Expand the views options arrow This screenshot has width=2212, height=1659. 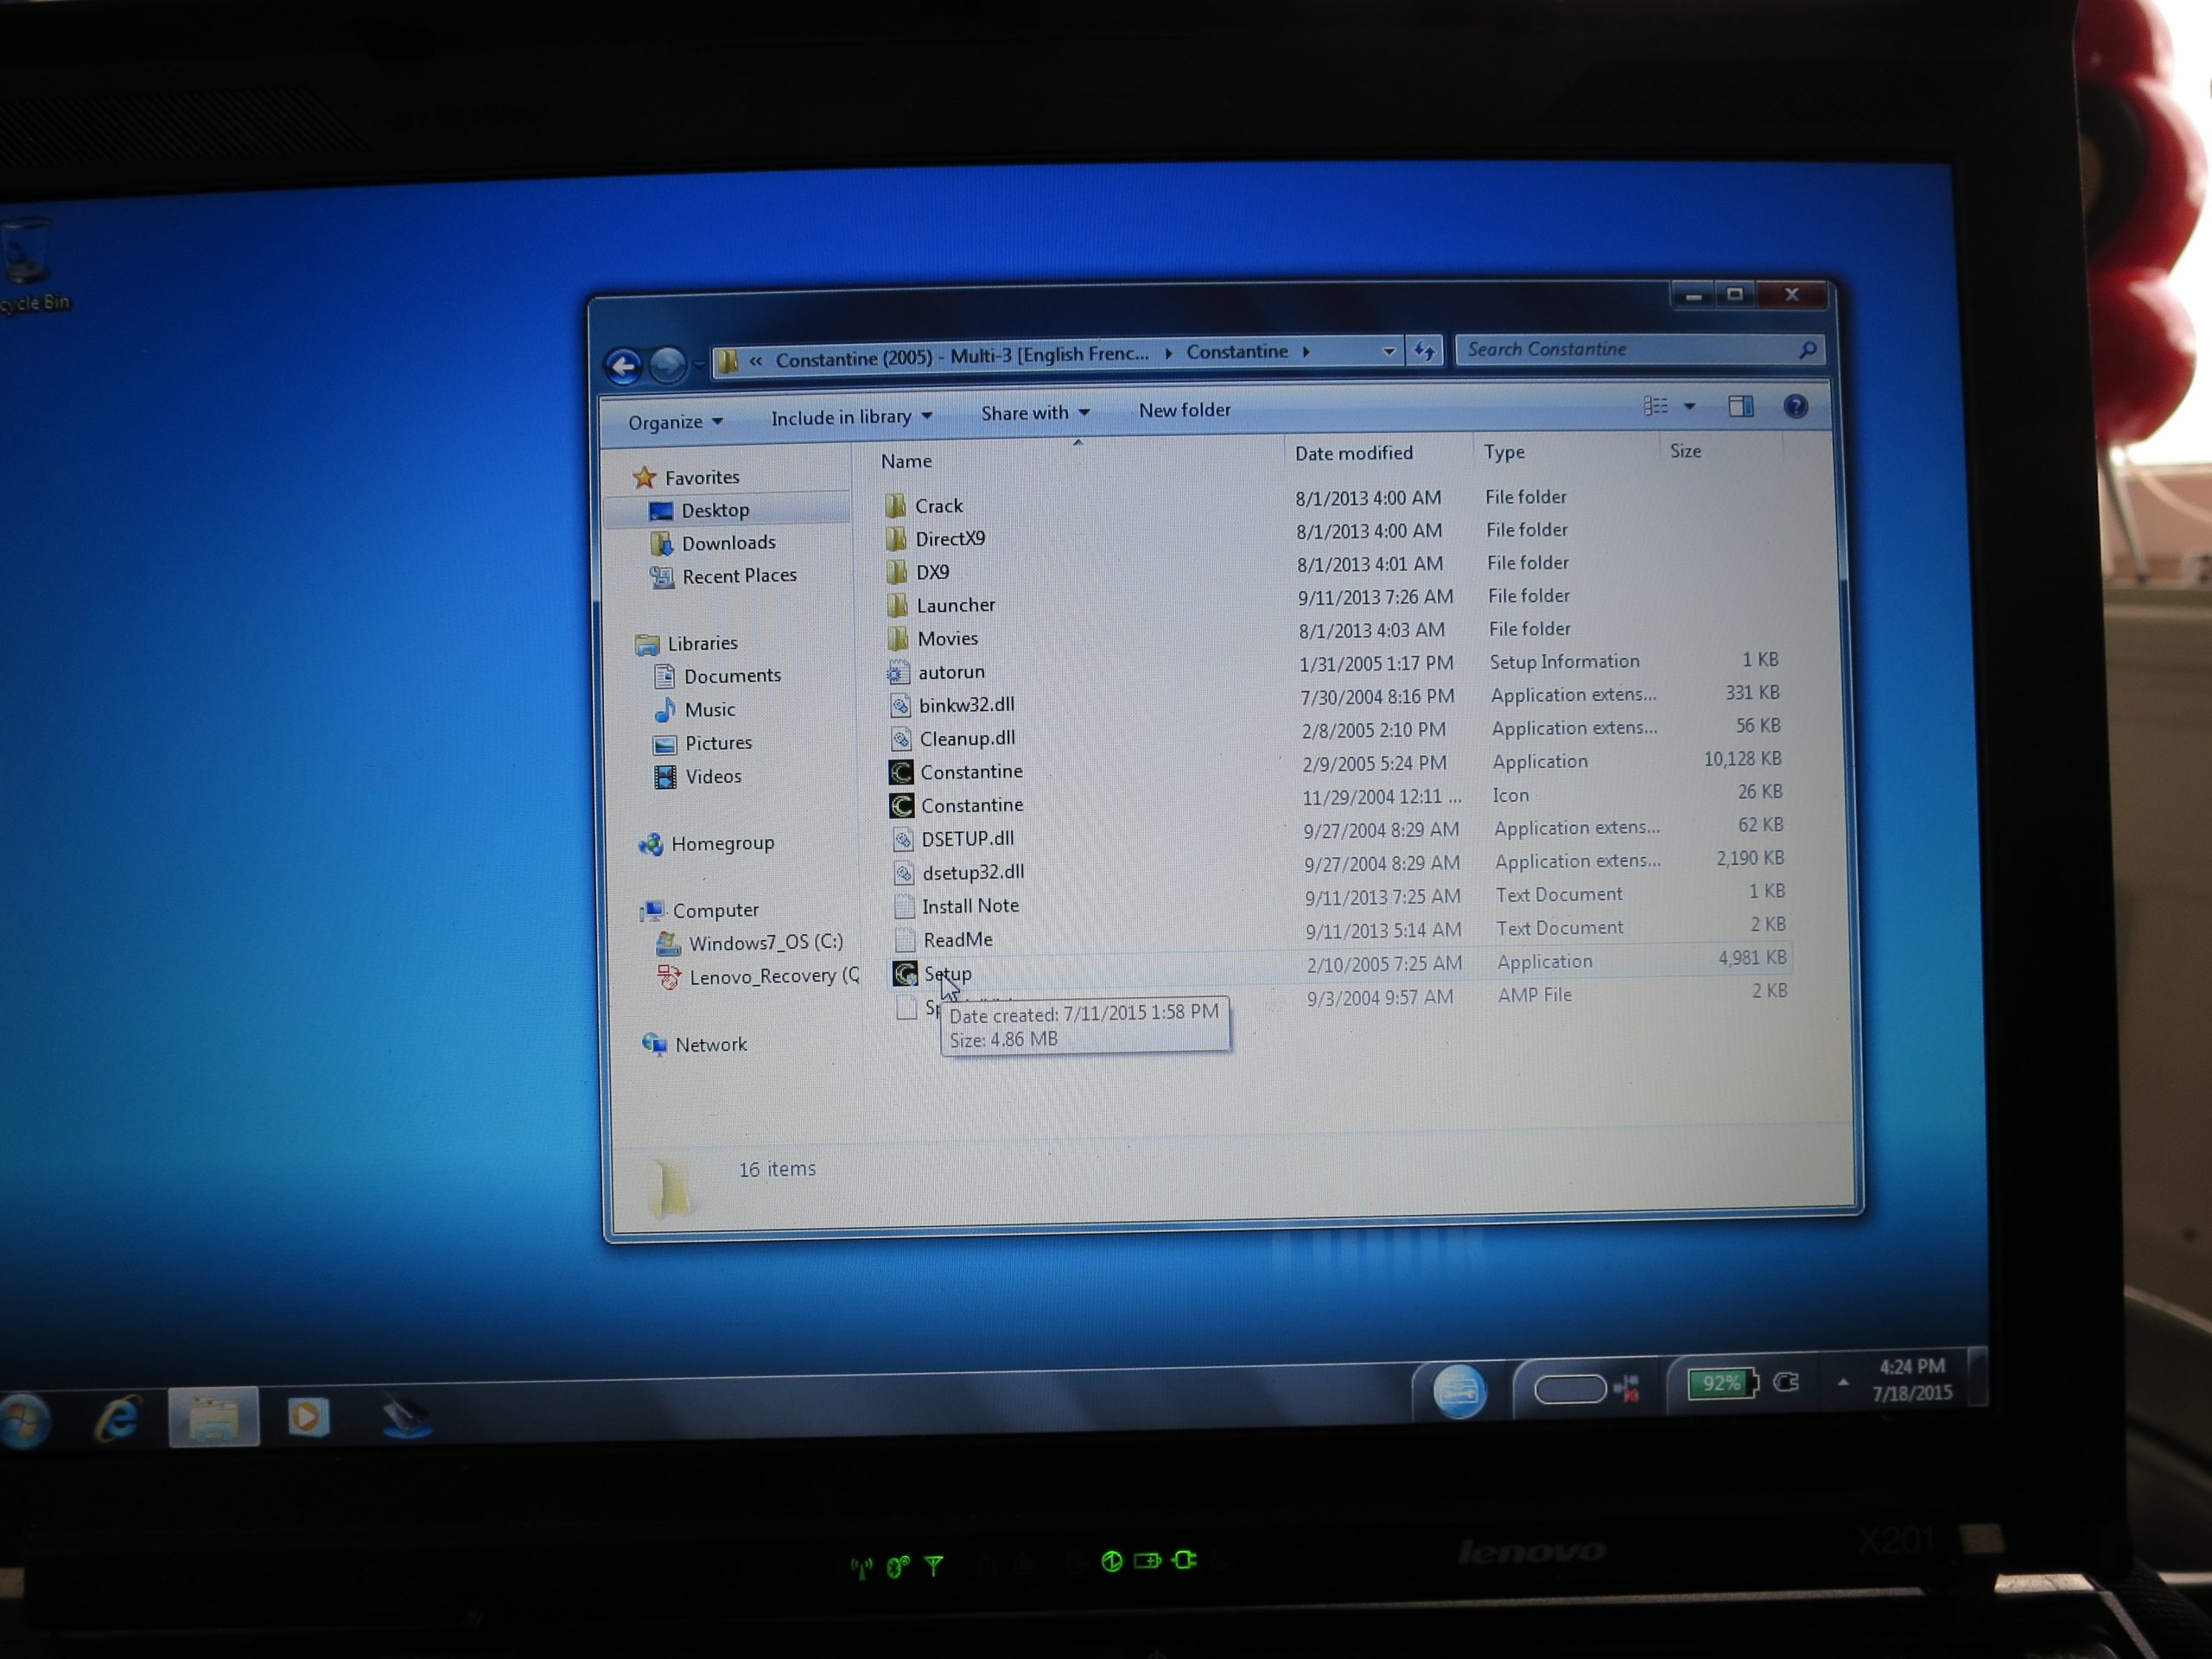point(1690,406)
